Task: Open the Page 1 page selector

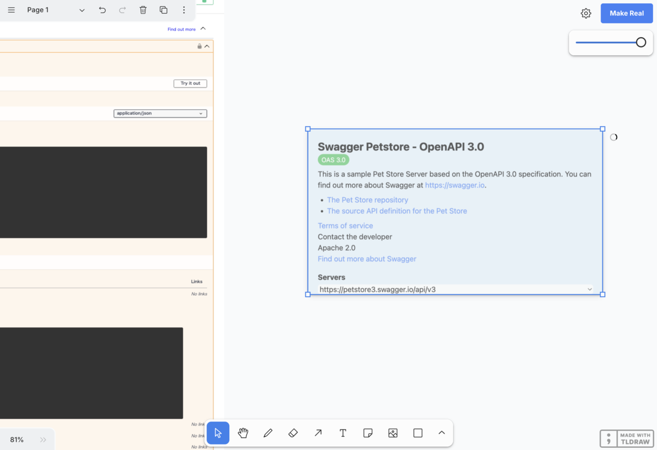Action: [55, 10]
